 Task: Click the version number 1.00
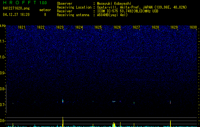click(43, 3)
